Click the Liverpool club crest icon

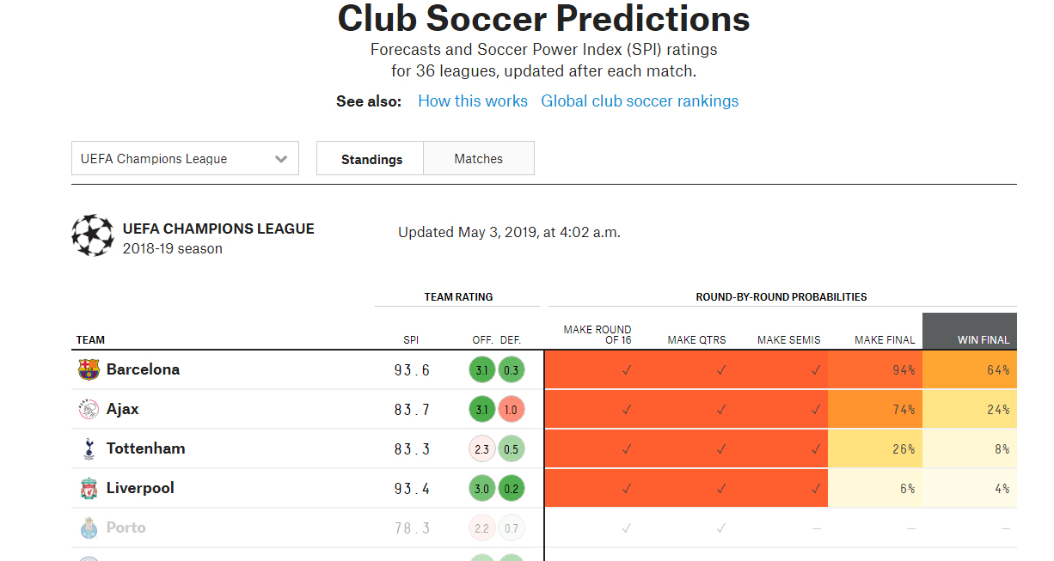89,489
